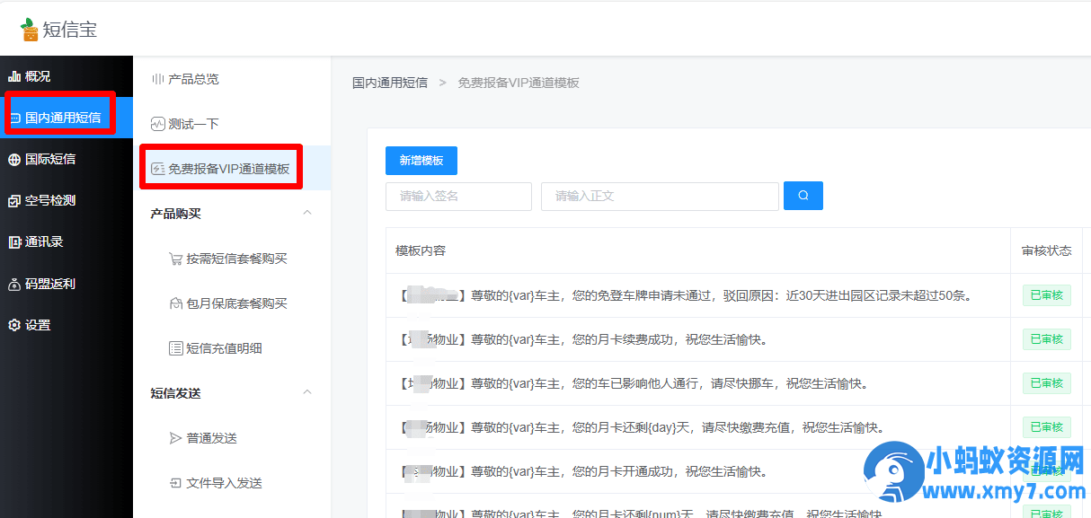The width and height of the screenshot is (1091, 518).
Task: Click the 请输入正文 input field
Action: click(x=660, y=196)
